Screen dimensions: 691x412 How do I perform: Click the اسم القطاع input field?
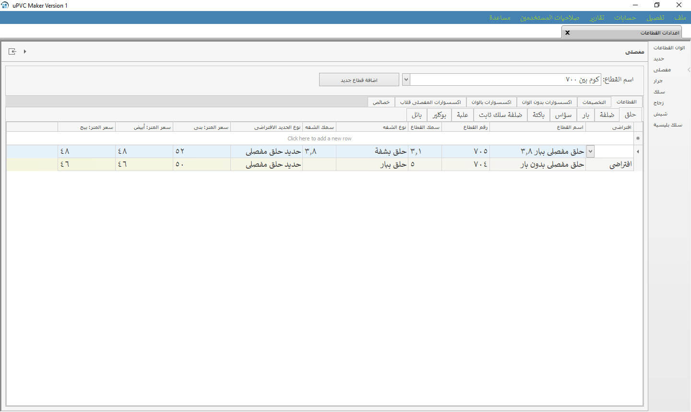pyautogui.click(x=504, y=80)
